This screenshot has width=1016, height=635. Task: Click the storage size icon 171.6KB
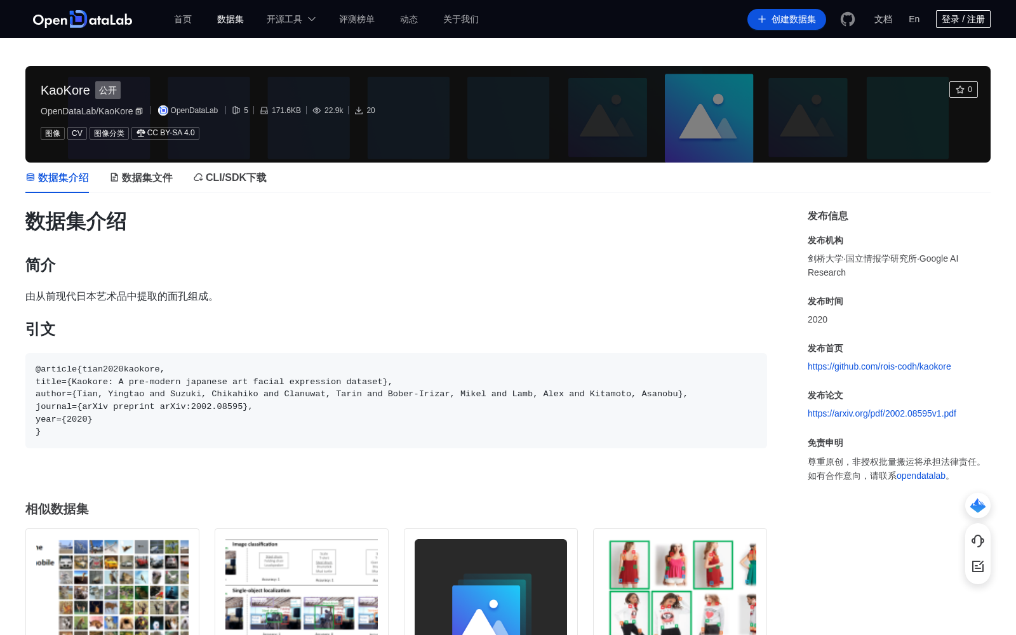(x=264, y=110)
